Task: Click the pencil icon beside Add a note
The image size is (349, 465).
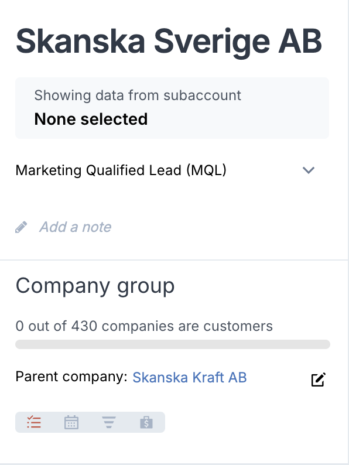Action: [x=21, y=227]
